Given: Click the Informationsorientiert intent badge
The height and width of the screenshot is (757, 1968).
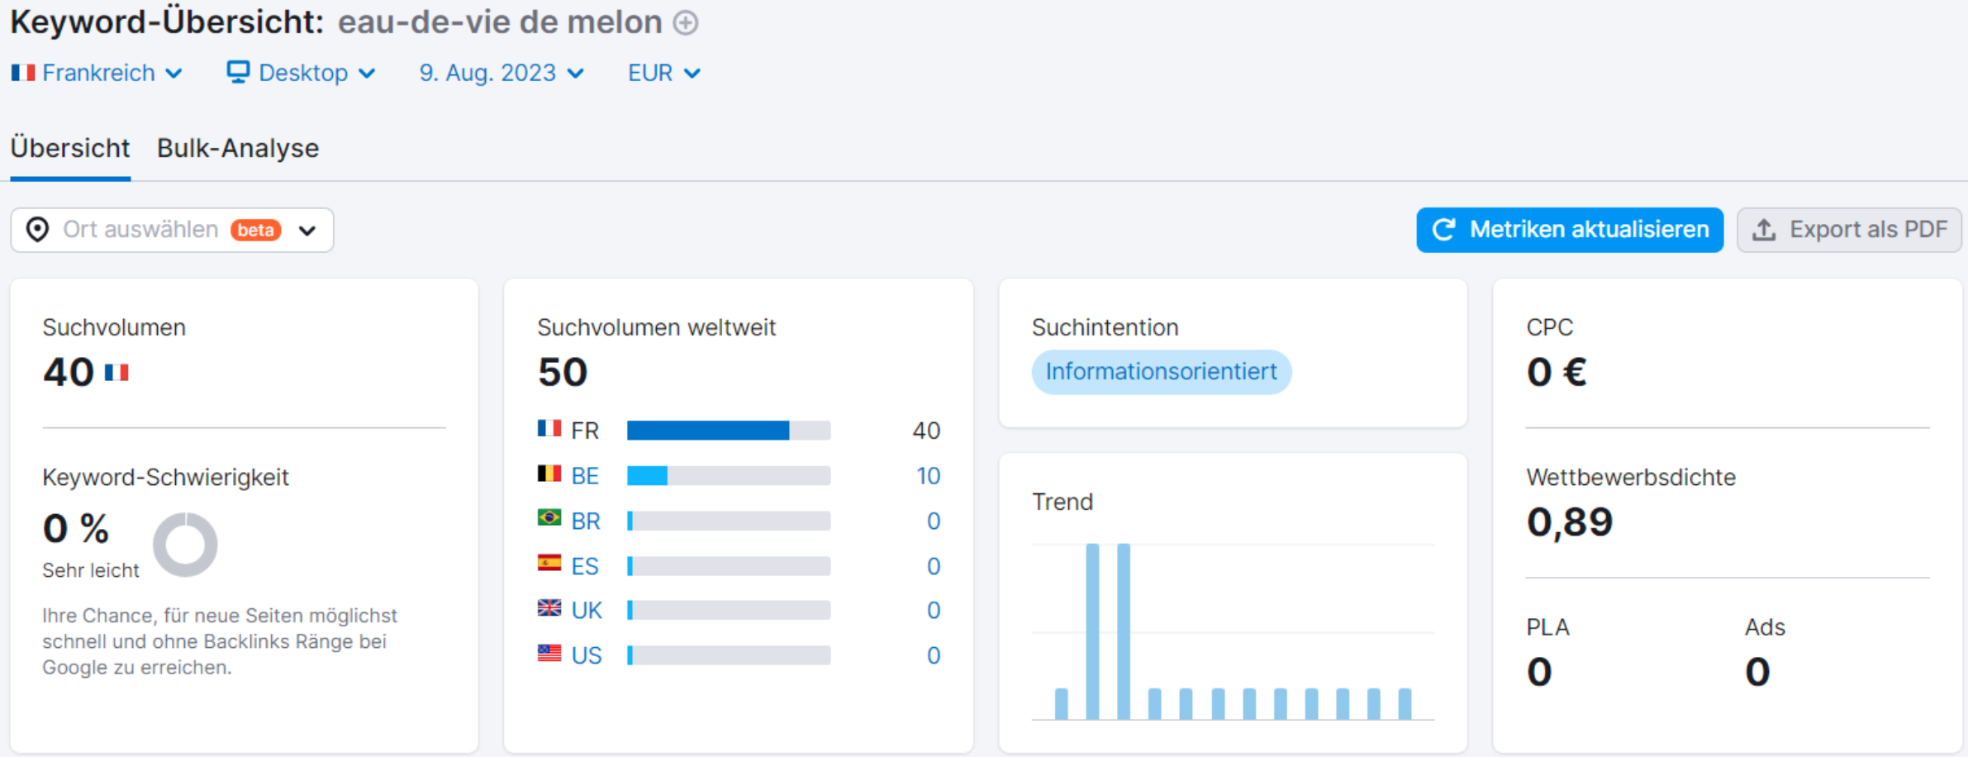Looking at the screenshot, I should [x=1161, y=372].
